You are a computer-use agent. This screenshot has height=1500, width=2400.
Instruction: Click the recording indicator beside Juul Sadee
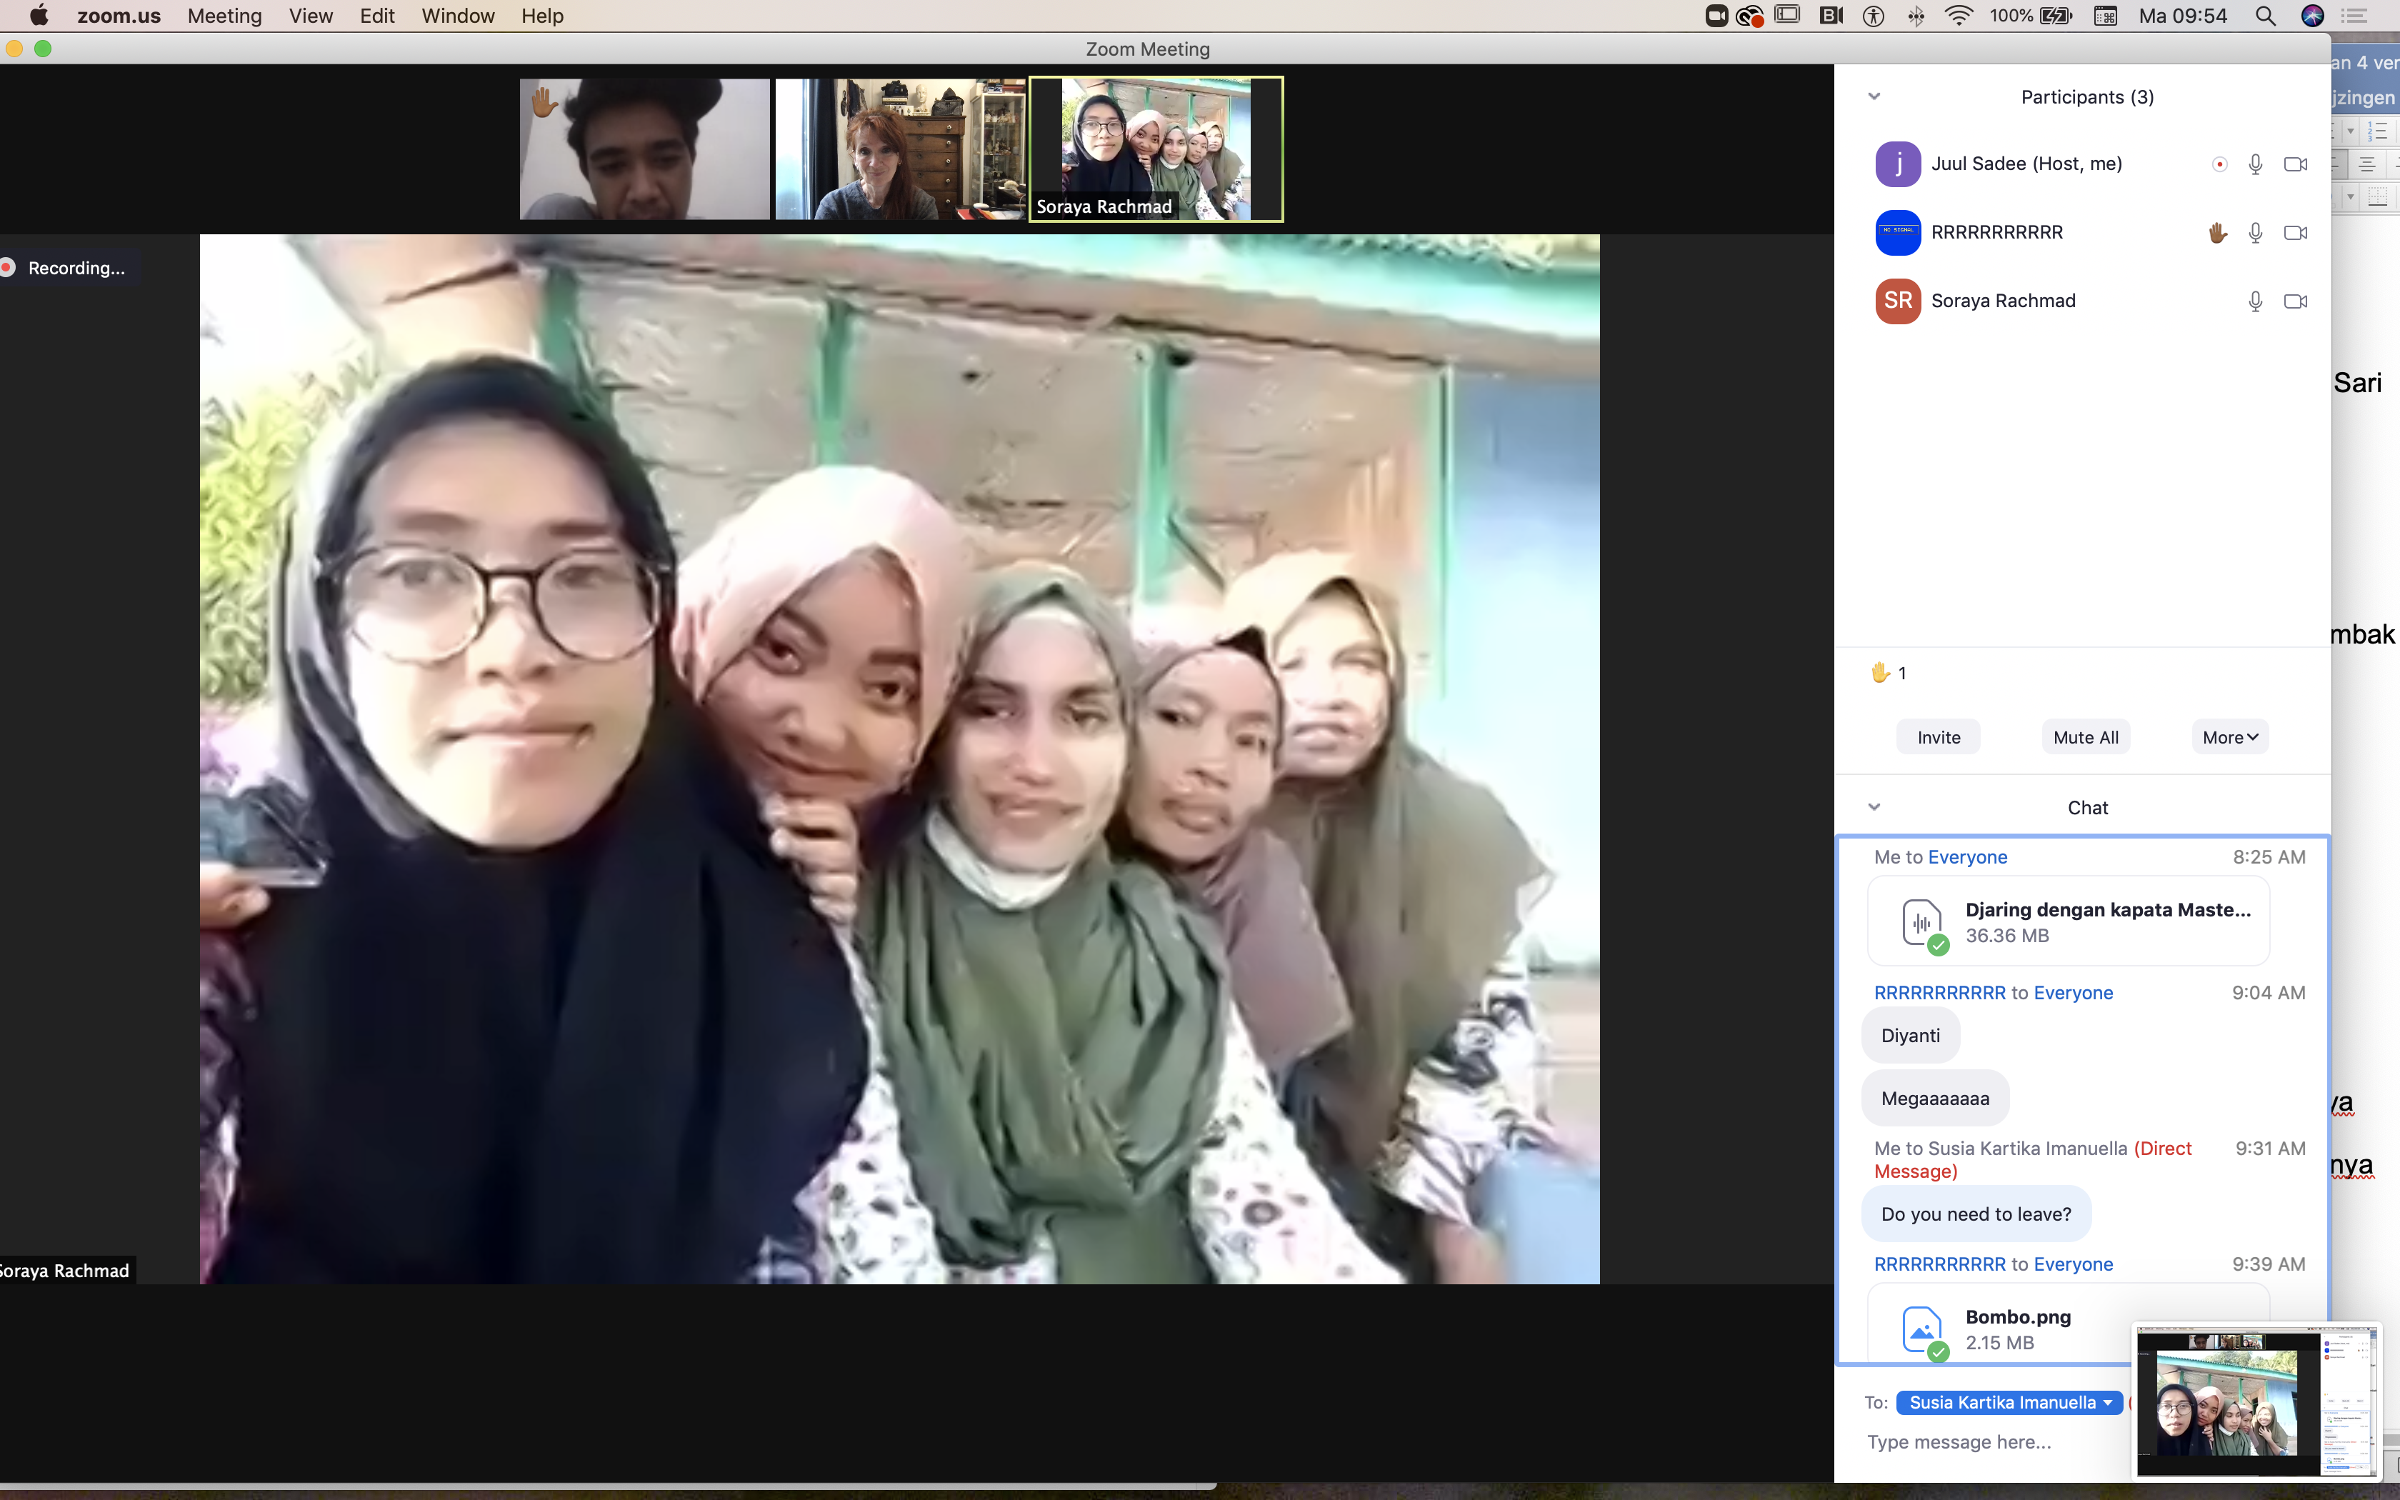(2219, 165)
